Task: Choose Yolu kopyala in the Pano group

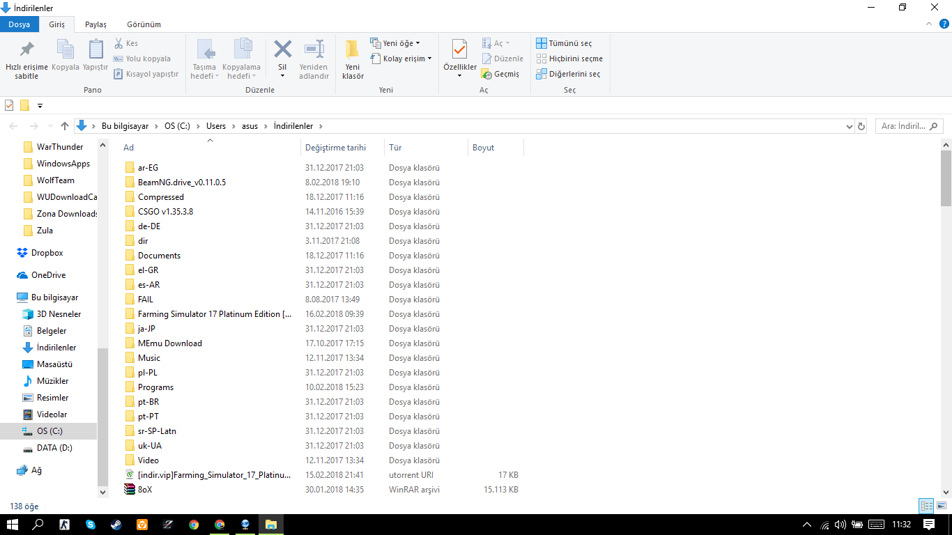Action: click(x=141, y=59)
